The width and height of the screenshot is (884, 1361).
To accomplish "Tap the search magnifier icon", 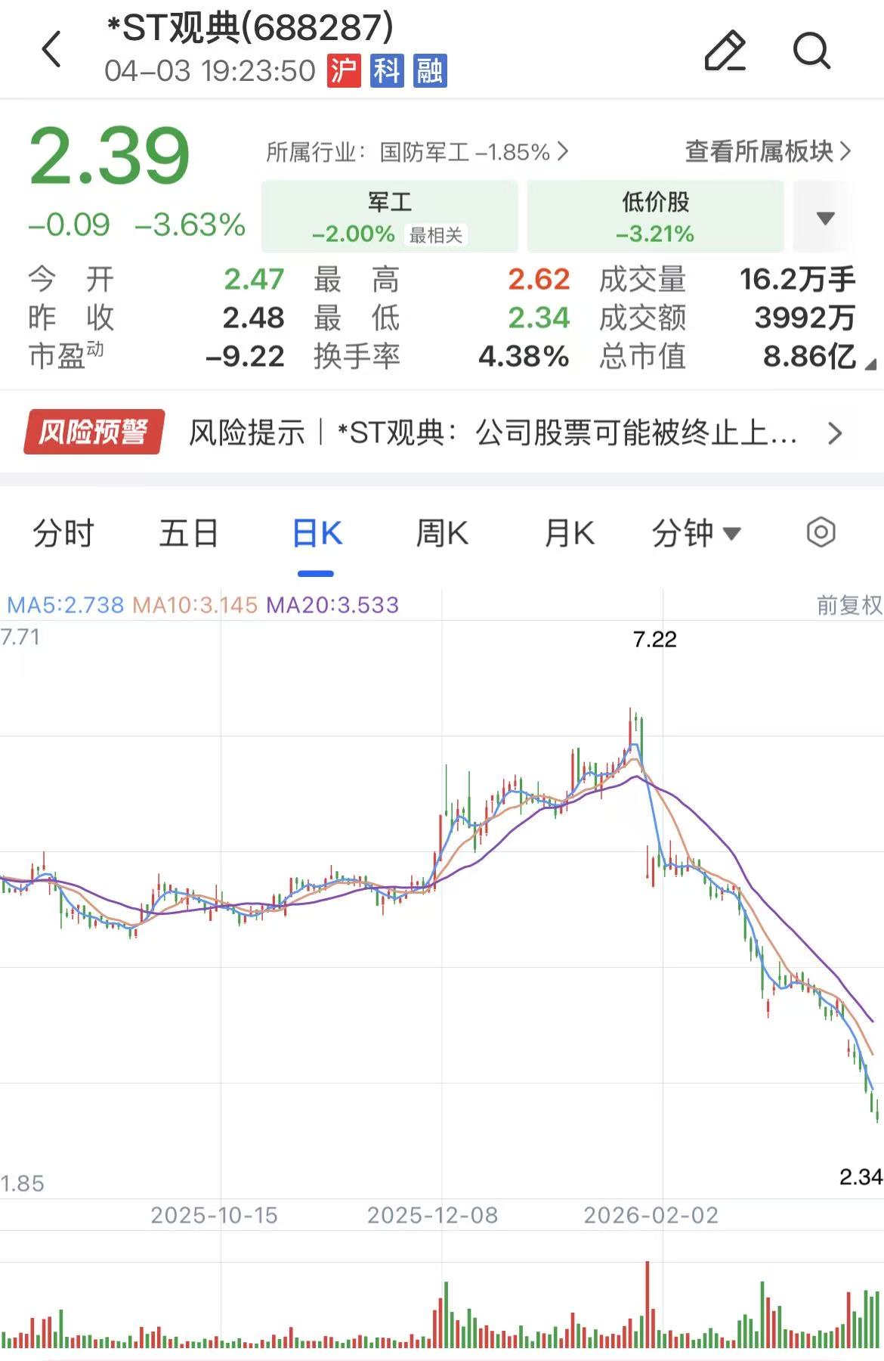I will [x=812, y=50].
